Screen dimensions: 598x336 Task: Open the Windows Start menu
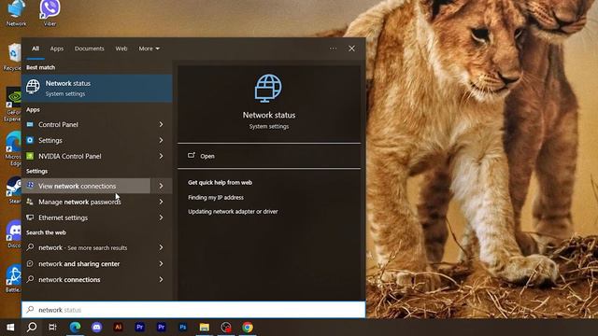[10, 328]
